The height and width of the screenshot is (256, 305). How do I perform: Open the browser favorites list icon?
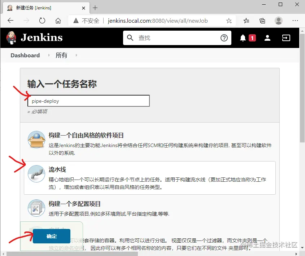(x=246, y=21)
